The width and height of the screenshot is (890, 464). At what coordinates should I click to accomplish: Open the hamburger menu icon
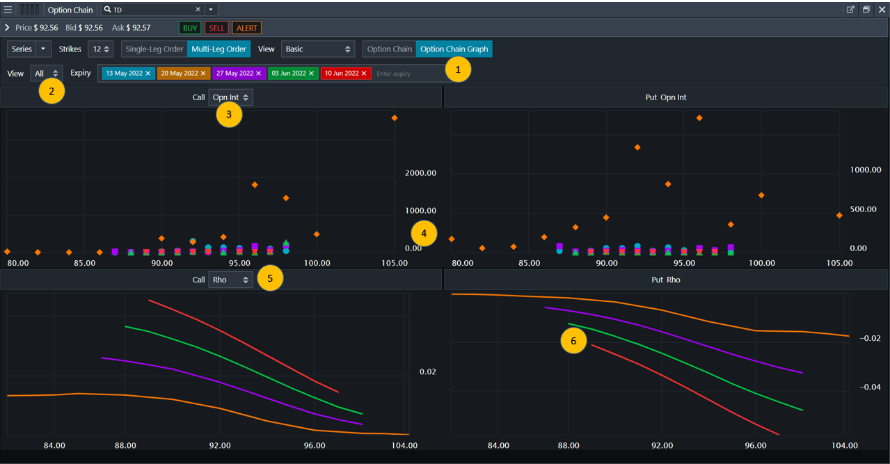[x=8, y=10]
